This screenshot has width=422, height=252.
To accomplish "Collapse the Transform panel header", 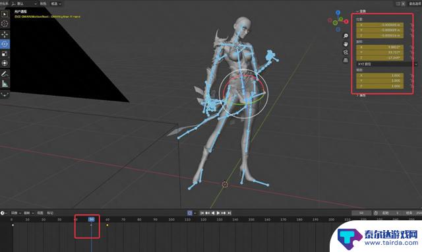I will point(361,11).
